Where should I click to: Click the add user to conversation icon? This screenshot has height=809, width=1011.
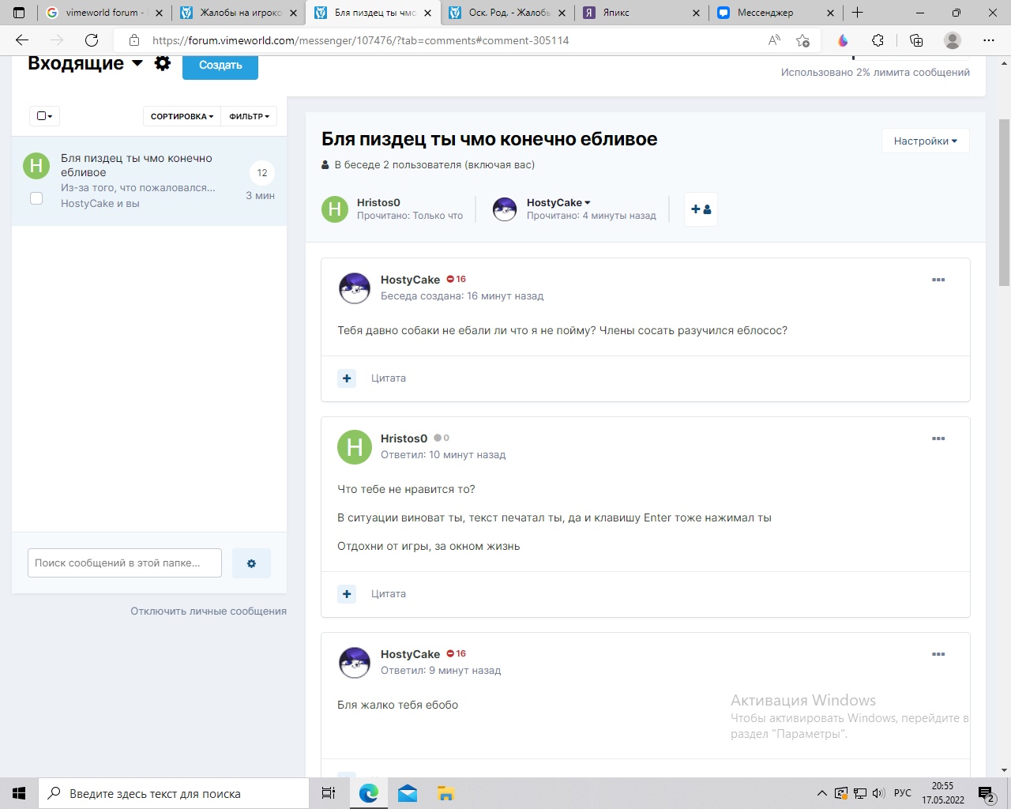coord(701,209)
